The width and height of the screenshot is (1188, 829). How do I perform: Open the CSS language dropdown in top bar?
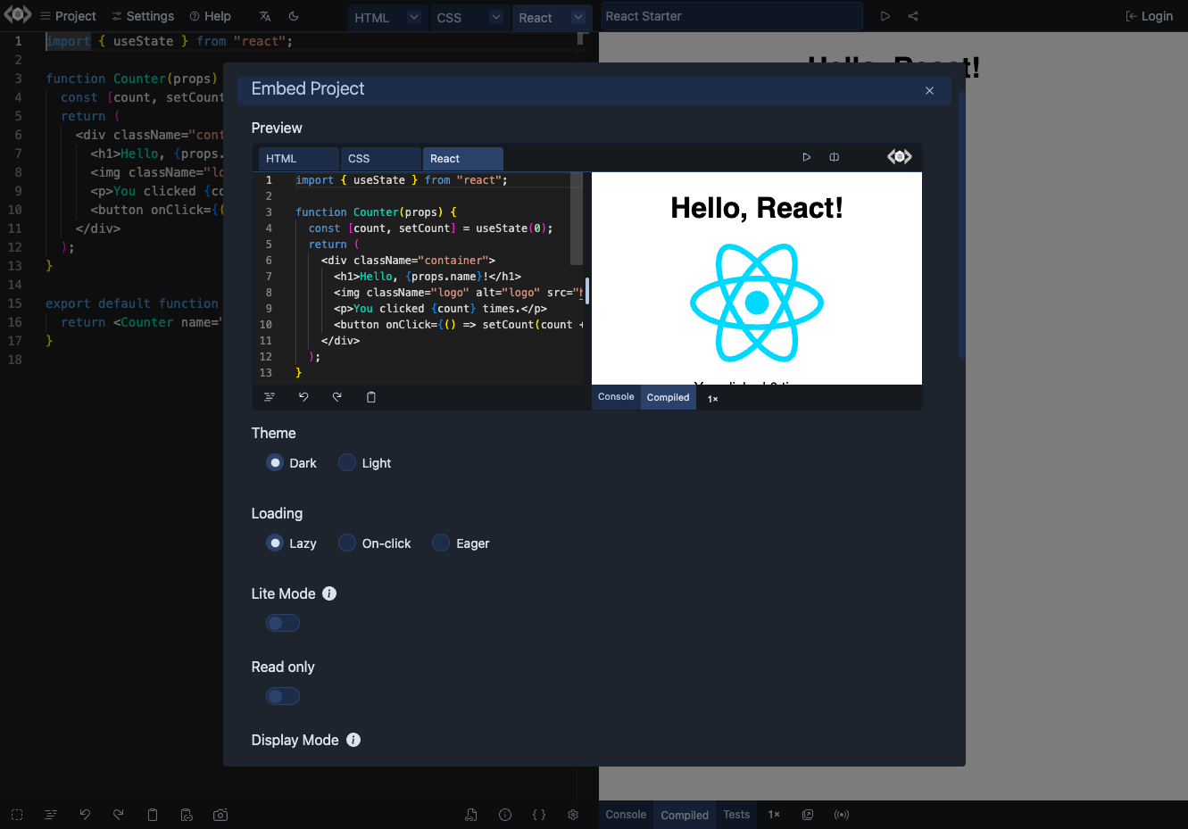[496, 17]
